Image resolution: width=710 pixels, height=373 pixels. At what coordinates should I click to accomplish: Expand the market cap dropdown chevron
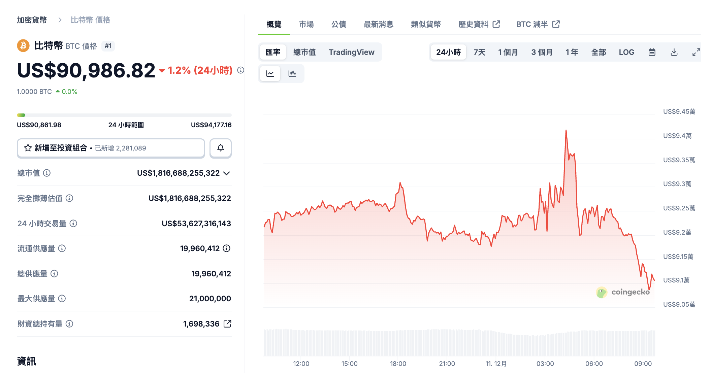pos(227,173)
